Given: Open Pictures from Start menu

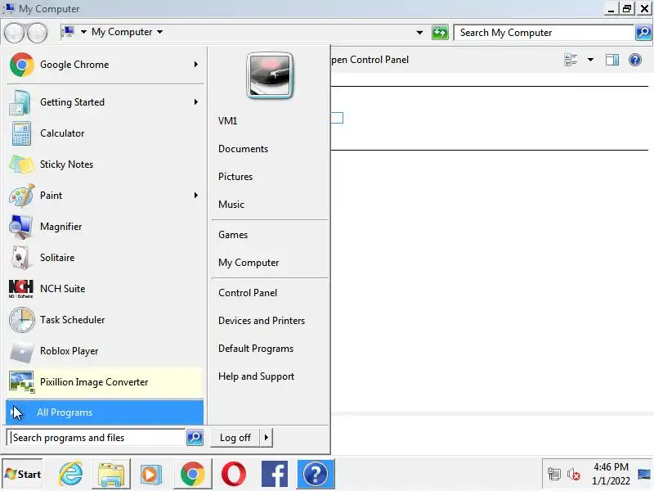Looking at the screenshot, I should (x=235, y=177).
